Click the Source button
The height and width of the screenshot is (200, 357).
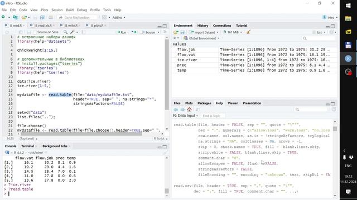click(x=148, y=32)
